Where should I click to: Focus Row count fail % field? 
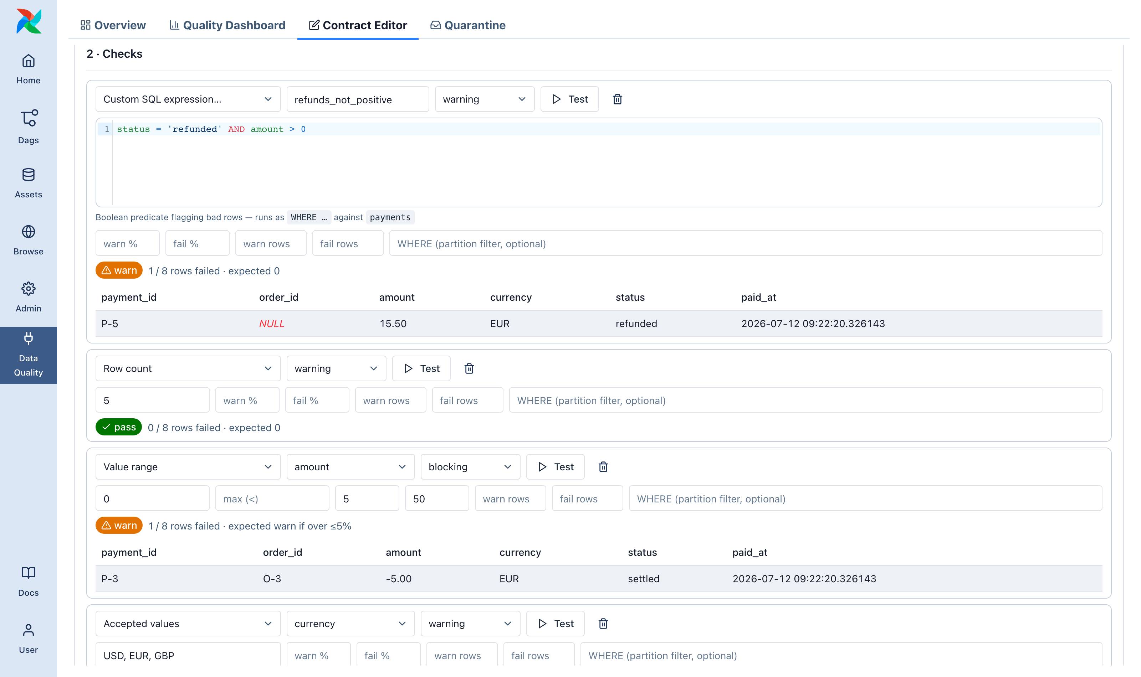(317, 400)
